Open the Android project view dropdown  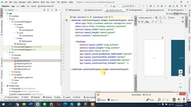click(x=11, y=10)
